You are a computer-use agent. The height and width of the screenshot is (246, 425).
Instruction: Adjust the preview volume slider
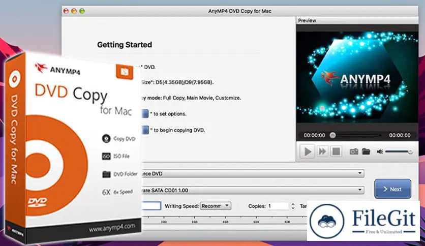coord(399,152)
